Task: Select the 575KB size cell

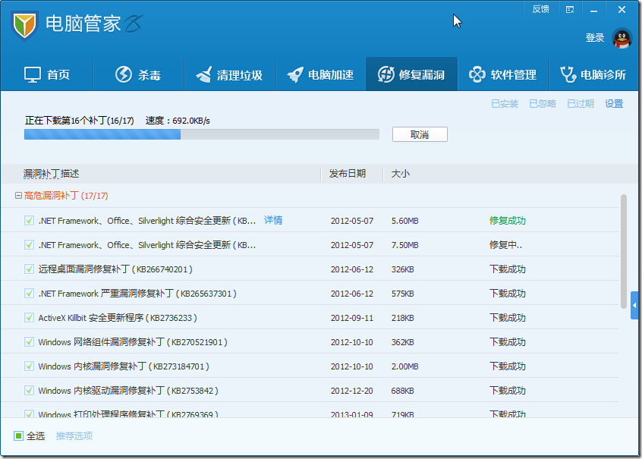Action: (402, 294)
